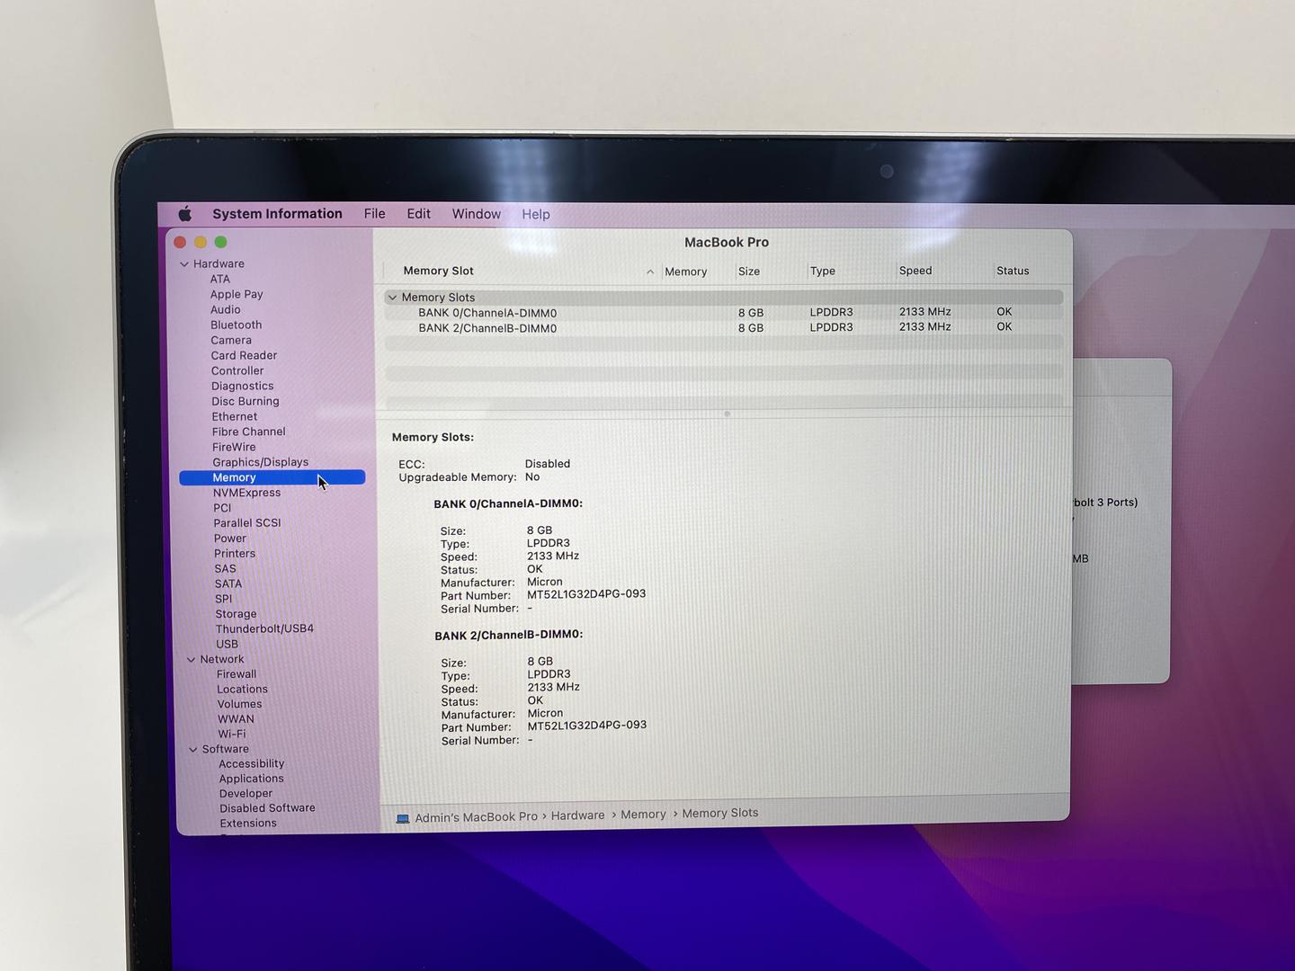The height and width of the screenshot is (971, 1295).
Task: Select Accessibility under Software
Action: [252, 764]
